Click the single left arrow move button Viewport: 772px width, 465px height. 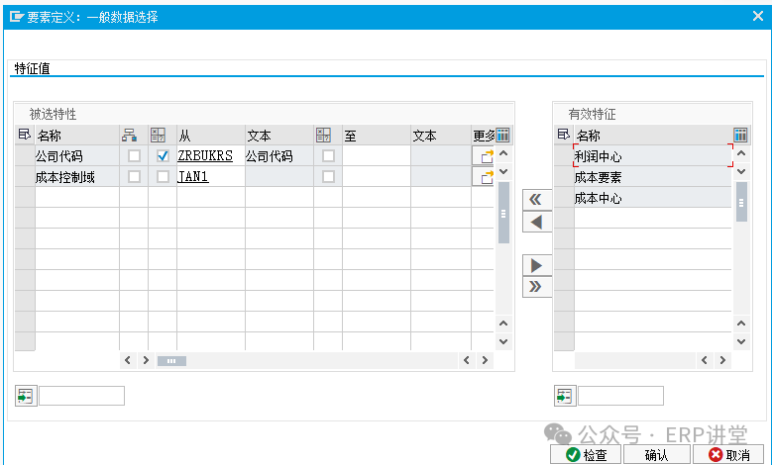(x=536, y=222)
